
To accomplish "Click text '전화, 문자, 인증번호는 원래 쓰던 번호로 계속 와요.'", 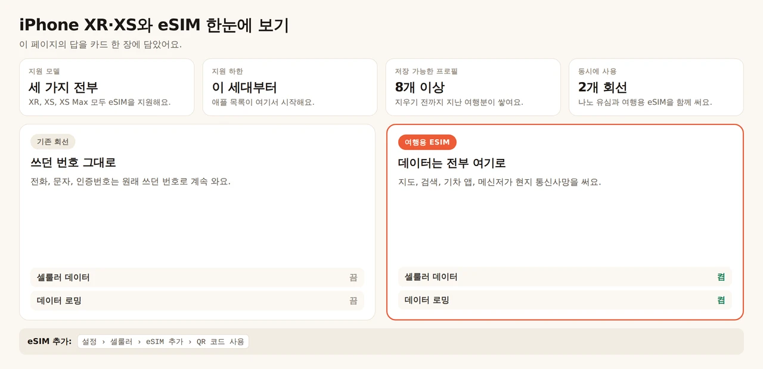I will click(x=130, y=182).
